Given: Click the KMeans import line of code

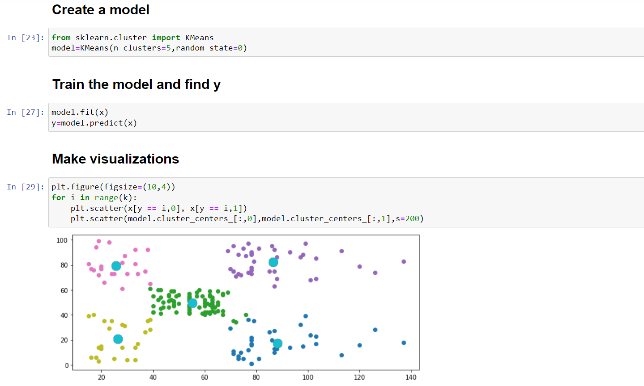Looking at the screenshot, I should pos(132,38).
